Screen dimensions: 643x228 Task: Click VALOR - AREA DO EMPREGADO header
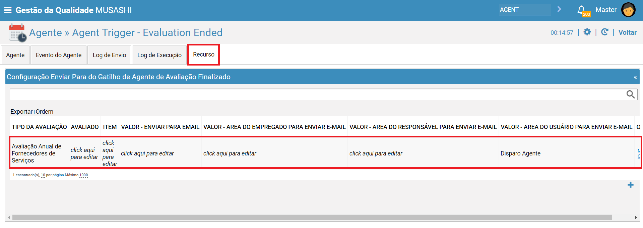(274, 127)
